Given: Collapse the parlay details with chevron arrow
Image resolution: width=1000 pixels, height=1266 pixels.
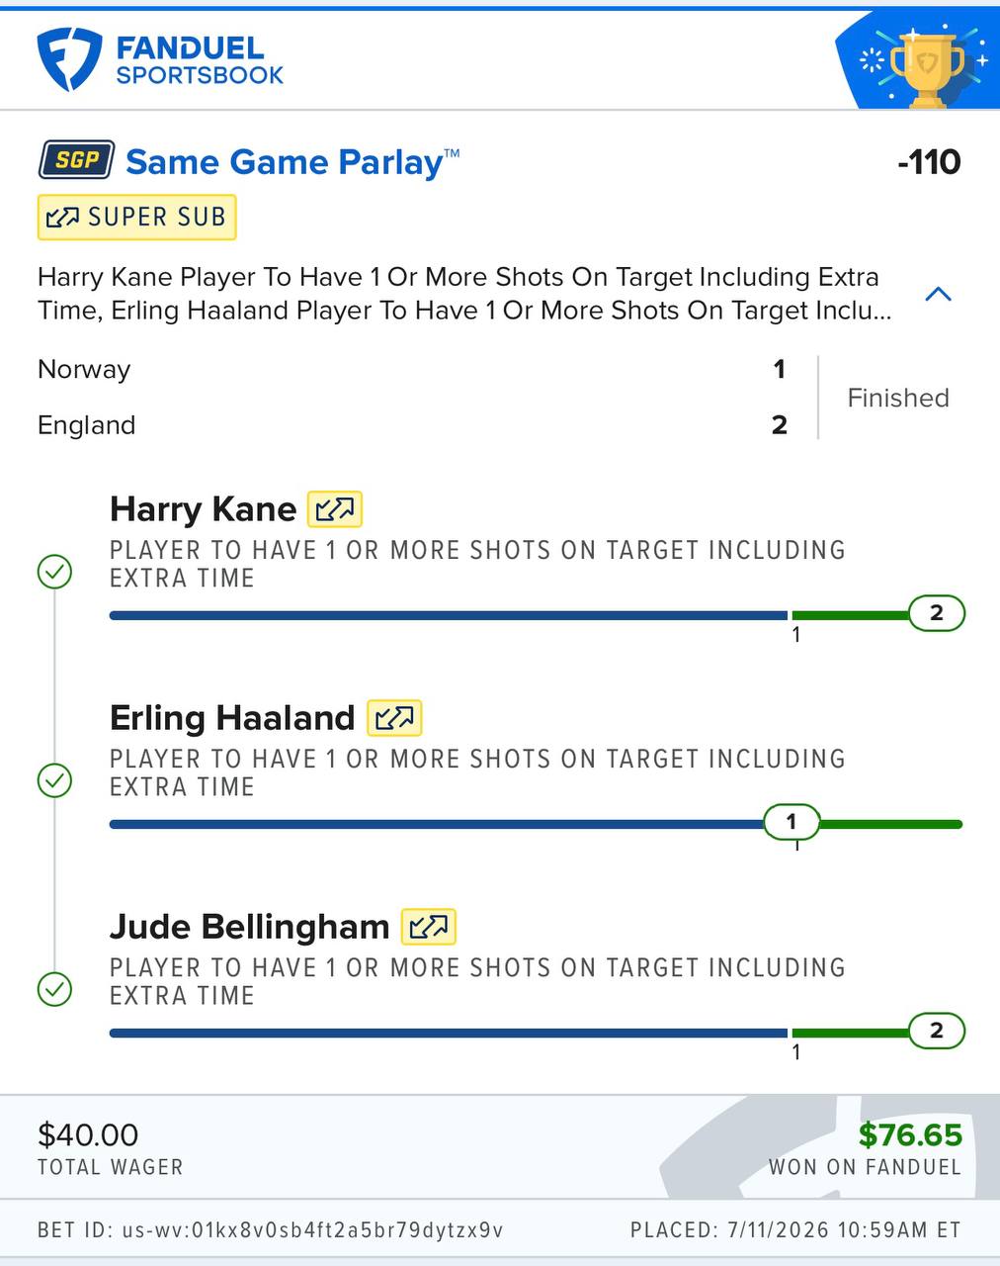Looking at the screenshot, I should (938, 294).
